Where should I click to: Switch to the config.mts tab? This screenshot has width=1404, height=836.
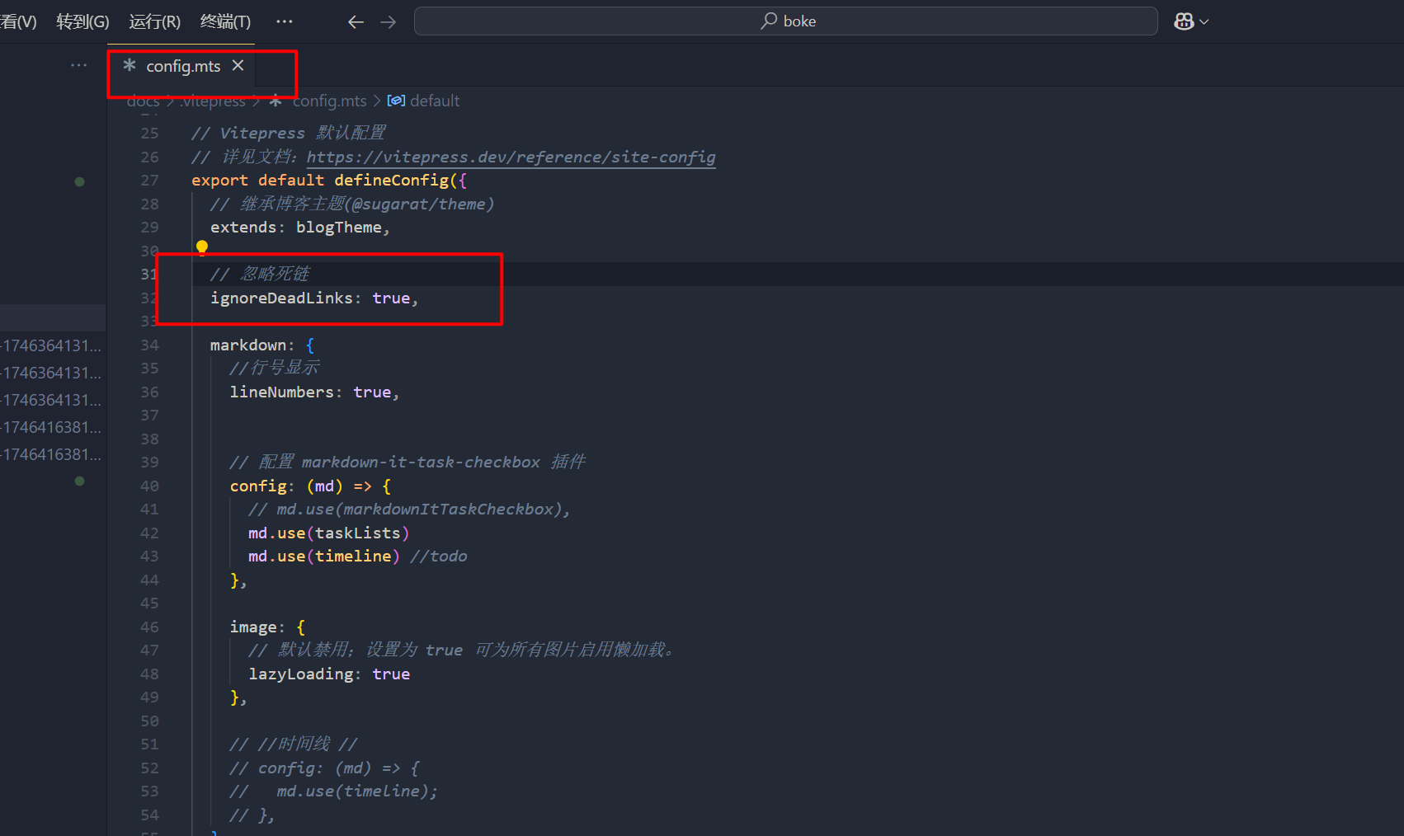(183, 66)
